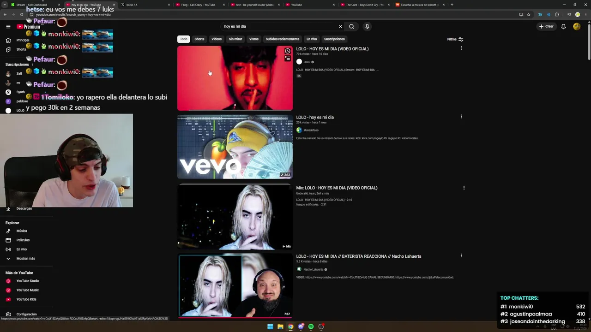The image size is (591, 332).
Task: Open Shorts in the sidebar
Action: pyautogui.click(x=21, y=49)
